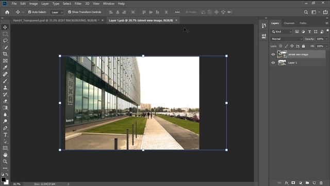Select the Quick Selection tool

click(5, 47)
